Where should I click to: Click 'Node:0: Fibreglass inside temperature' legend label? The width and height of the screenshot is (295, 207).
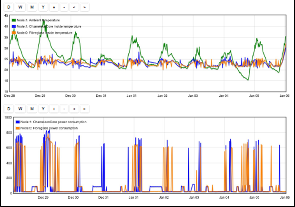click(x=45, y=32)
